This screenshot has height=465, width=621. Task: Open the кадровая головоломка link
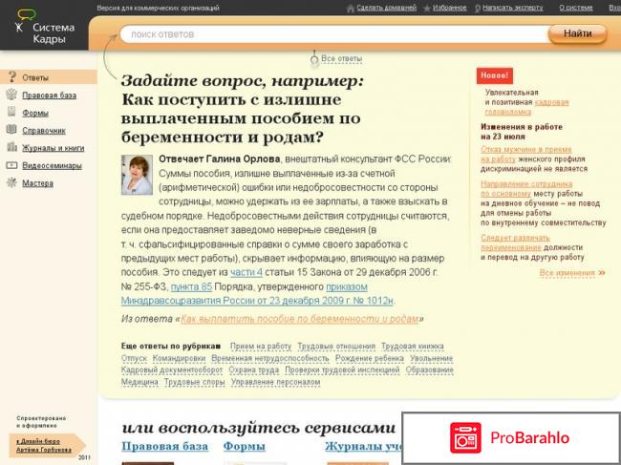(526, 107)
